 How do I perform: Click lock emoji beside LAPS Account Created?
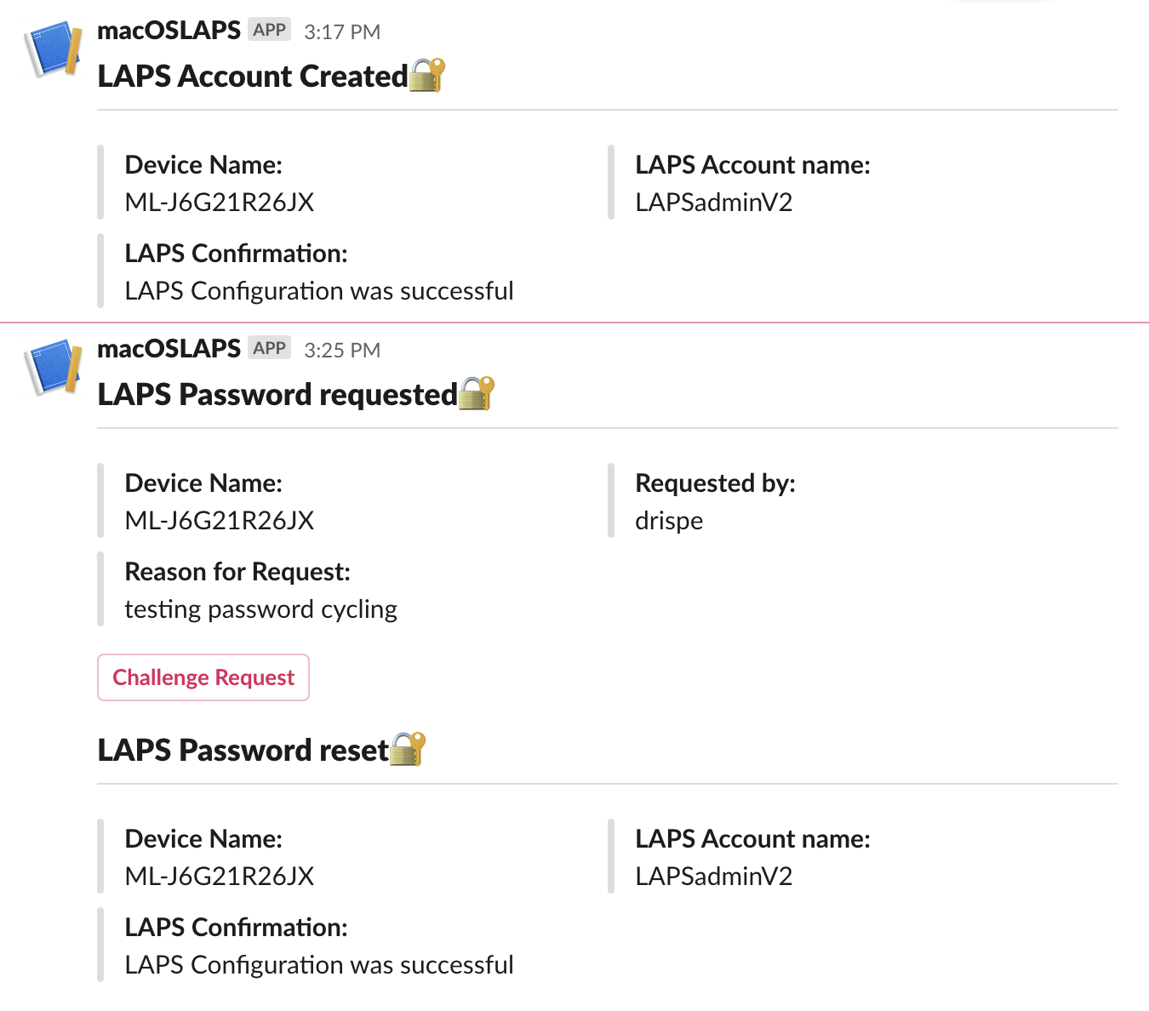427,75
